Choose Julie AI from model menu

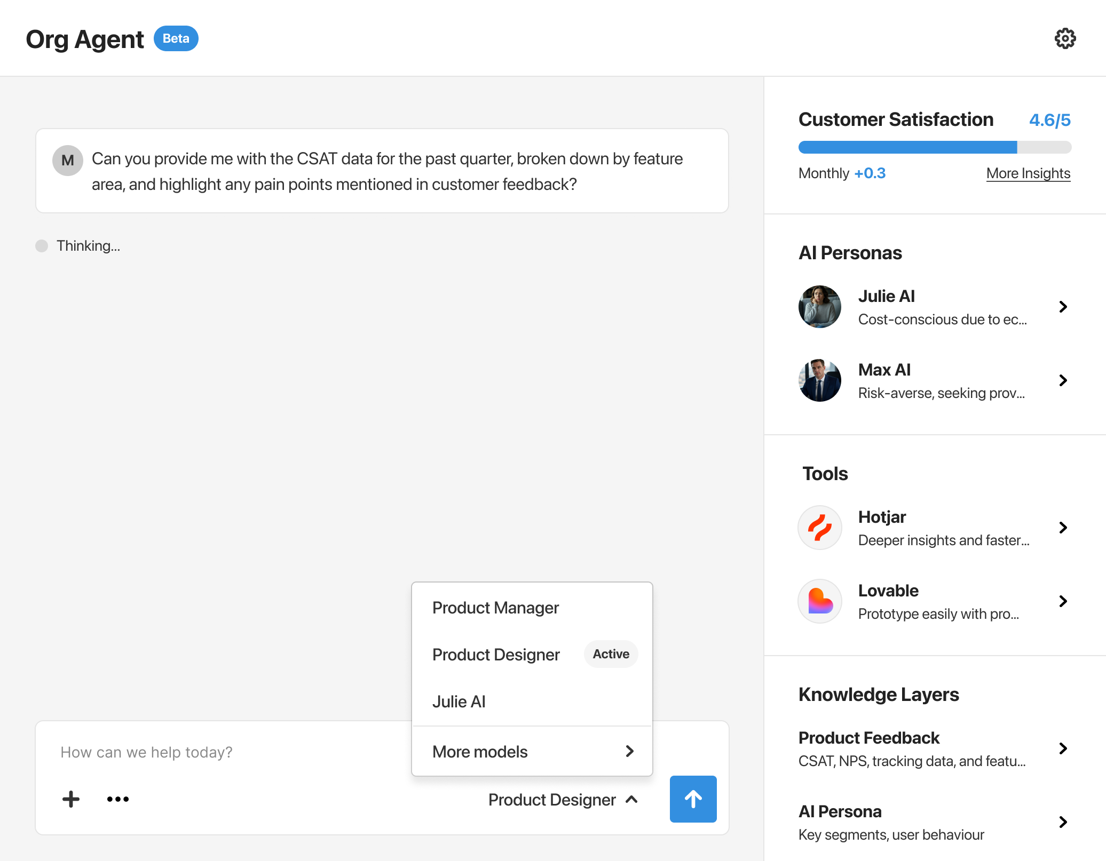coord(459,701)
